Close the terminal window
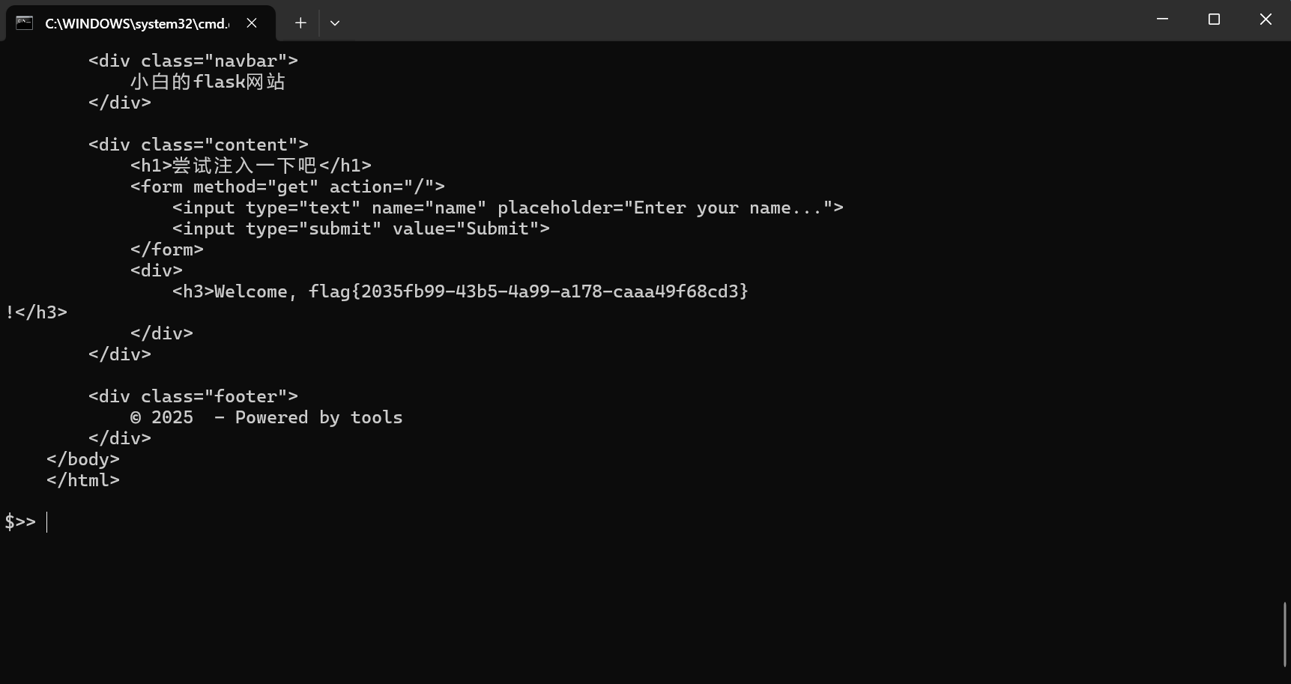 pyautogui.click(x=1266, y=19)
